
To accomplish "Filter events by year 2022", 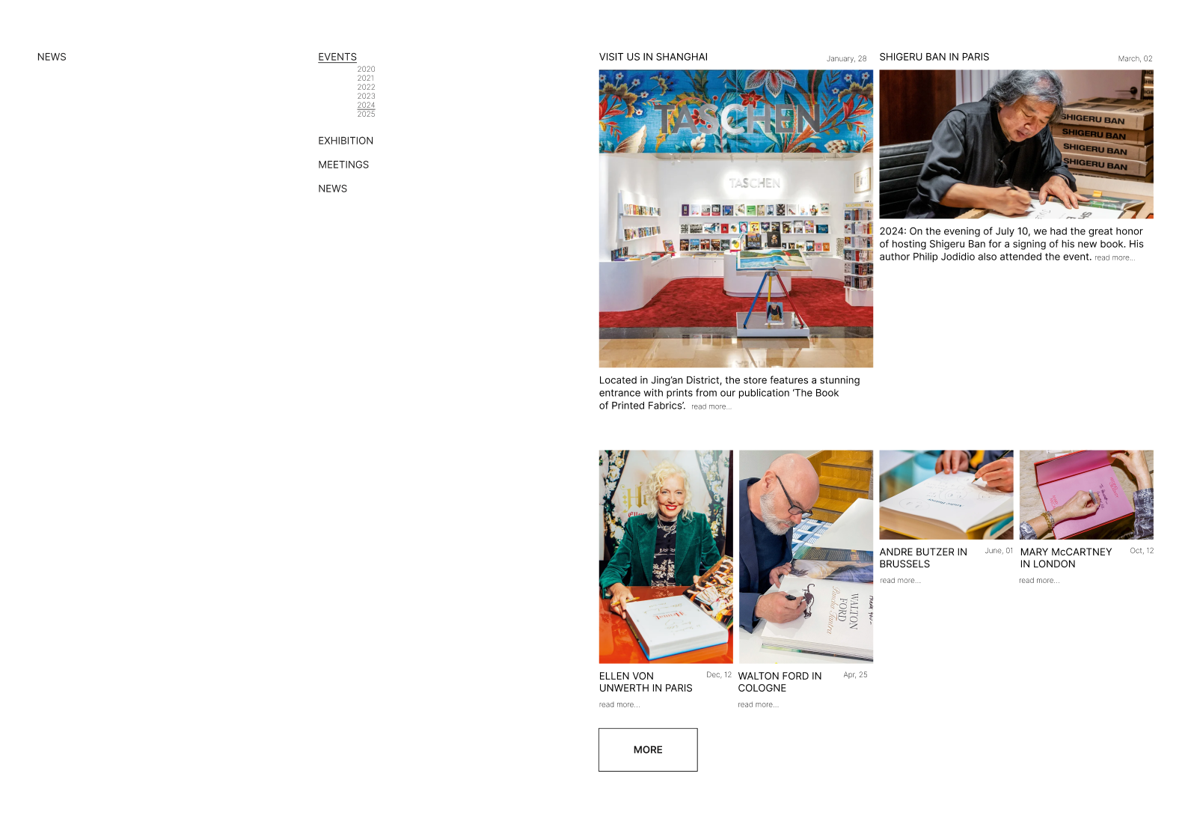I will (366, 87).
